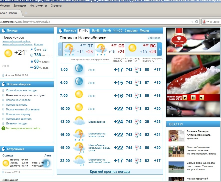221x182 pixels.
Task: Open a new browser tab
Action: click(x=26, y=13)
